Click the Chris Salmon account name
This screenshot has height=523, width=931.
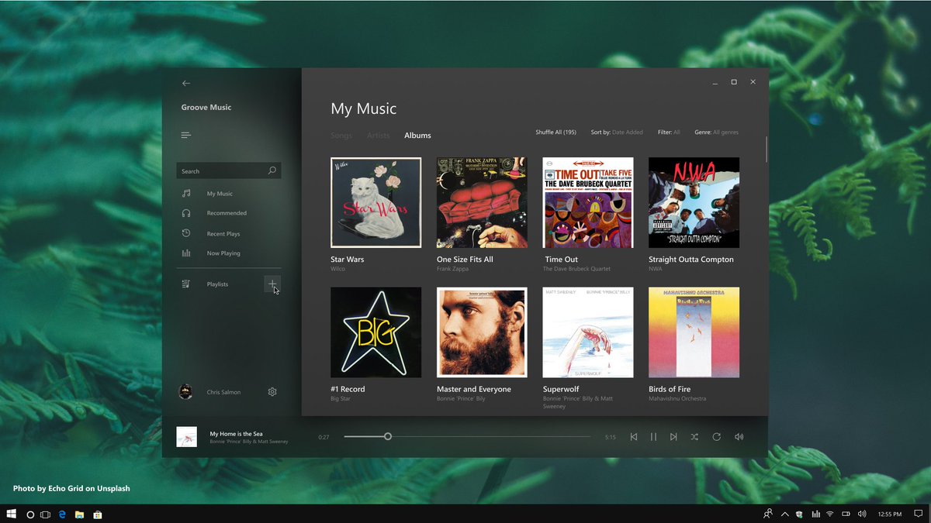click(x=223, y=392)
